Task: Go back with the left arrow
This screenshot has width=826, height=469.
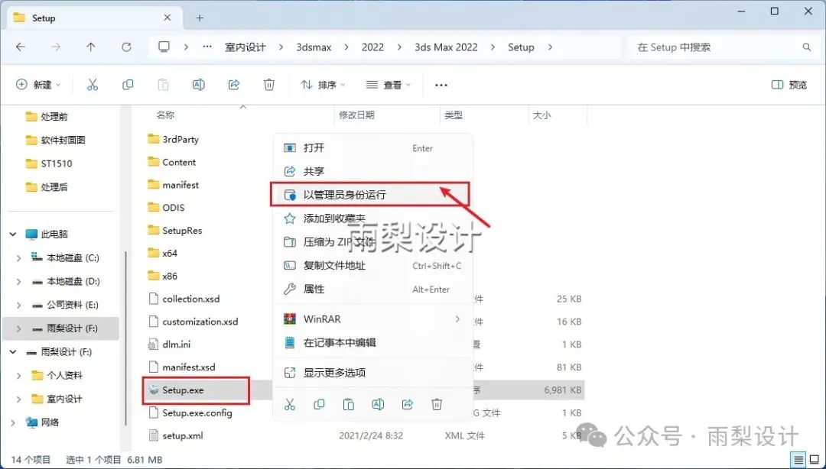Action: (20, 47)
